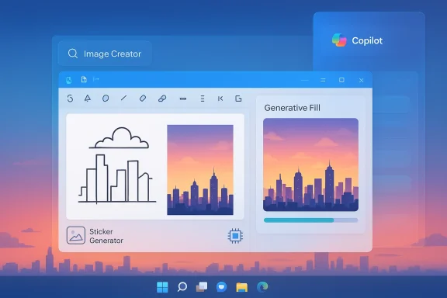Open taskbar Search
Image resolution: width=447 pixels, height=298 pixels.
(182, 286)
